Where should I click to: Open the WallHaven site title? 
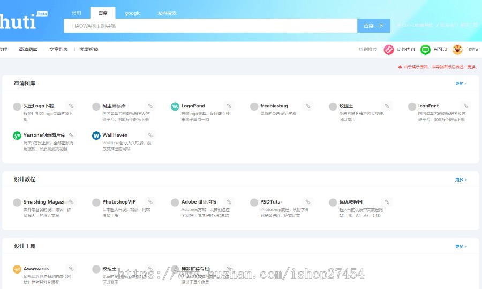click(115, 135)
